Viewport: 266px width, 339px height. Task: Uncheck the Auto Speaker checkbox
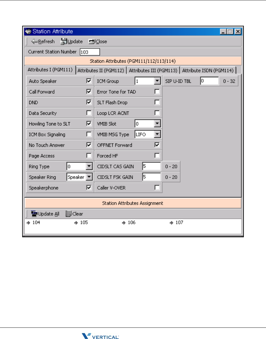[89, 81]
